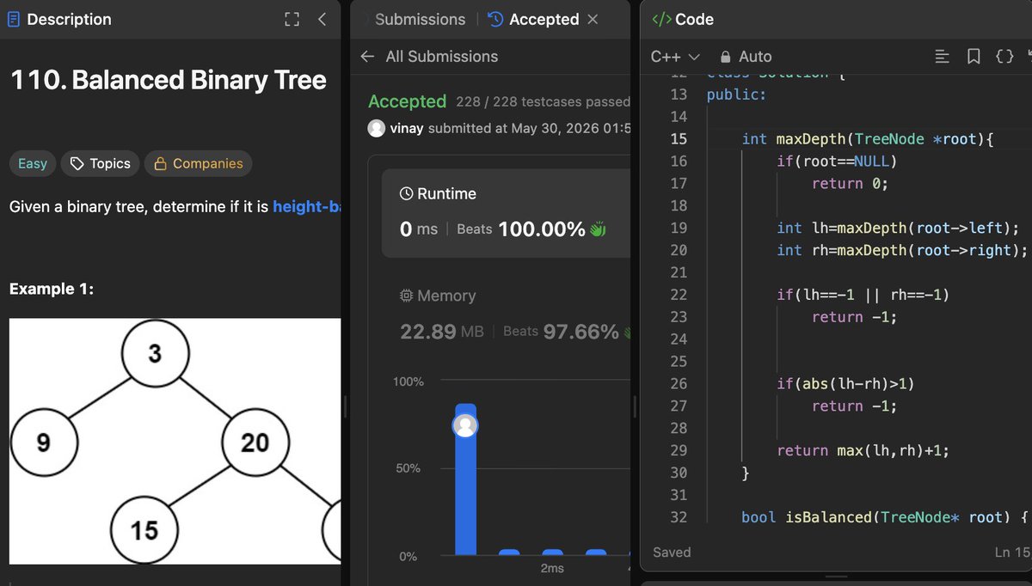1032x586 pixels.
Task: Click the tallest blue bar in runtime chart
Action: (x=465, y=479)
